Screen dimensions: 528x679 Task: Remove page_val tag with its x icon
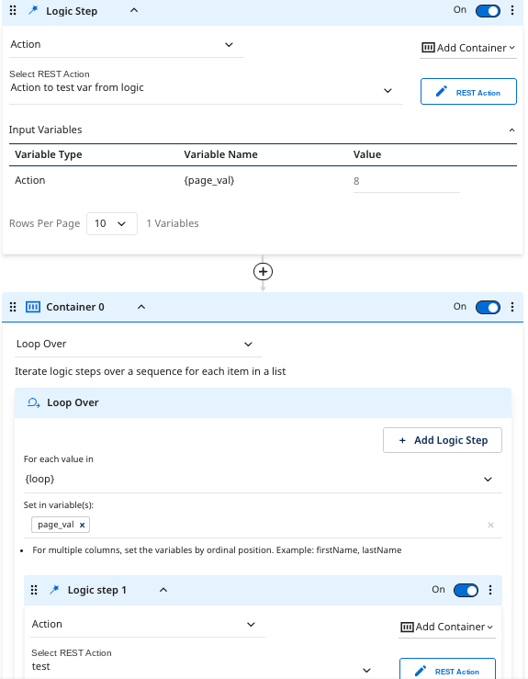click(x=82, y=525)
